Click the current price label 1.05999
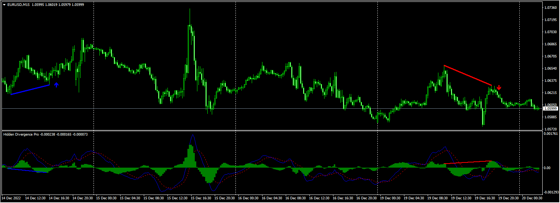Viewport: 560px width, 203px height. point(551,109)
